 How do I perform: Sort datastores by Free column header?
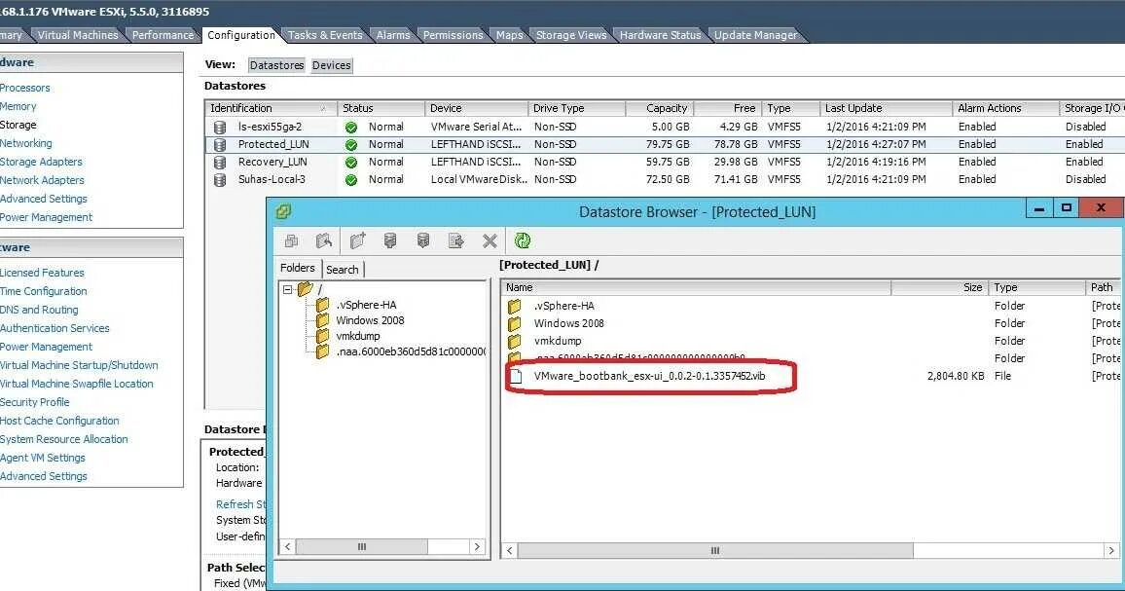click(x=728, y=108)
